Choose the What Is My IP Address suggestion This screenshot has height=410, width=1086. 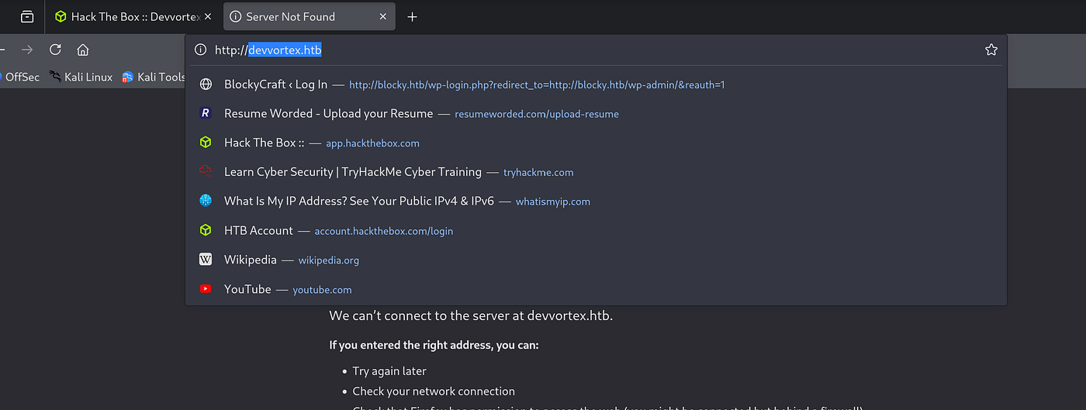point(596,202)
